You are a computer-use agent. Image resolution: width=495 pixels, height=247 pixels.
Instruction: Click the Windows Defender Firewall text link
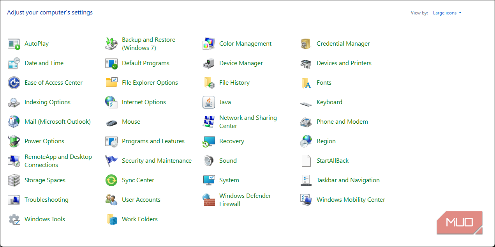[245, 200]
